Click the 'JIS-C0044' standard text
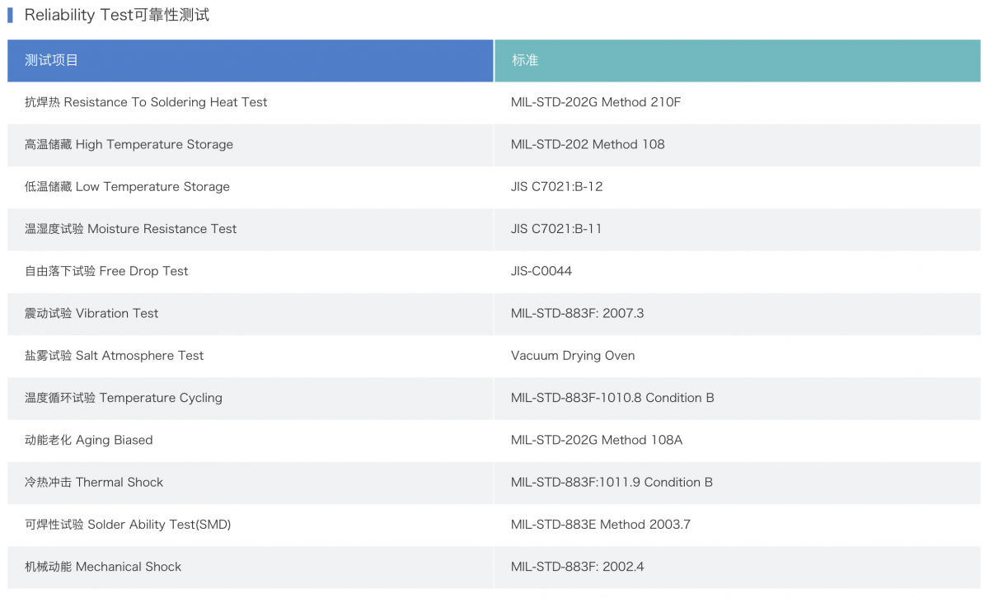989x598 pixels. coord(541,271)
